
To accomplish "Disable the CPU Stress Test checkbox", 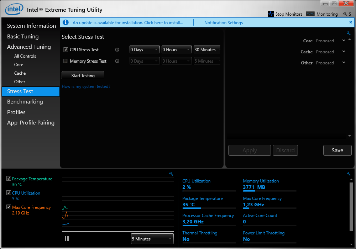I will [66, 50].
